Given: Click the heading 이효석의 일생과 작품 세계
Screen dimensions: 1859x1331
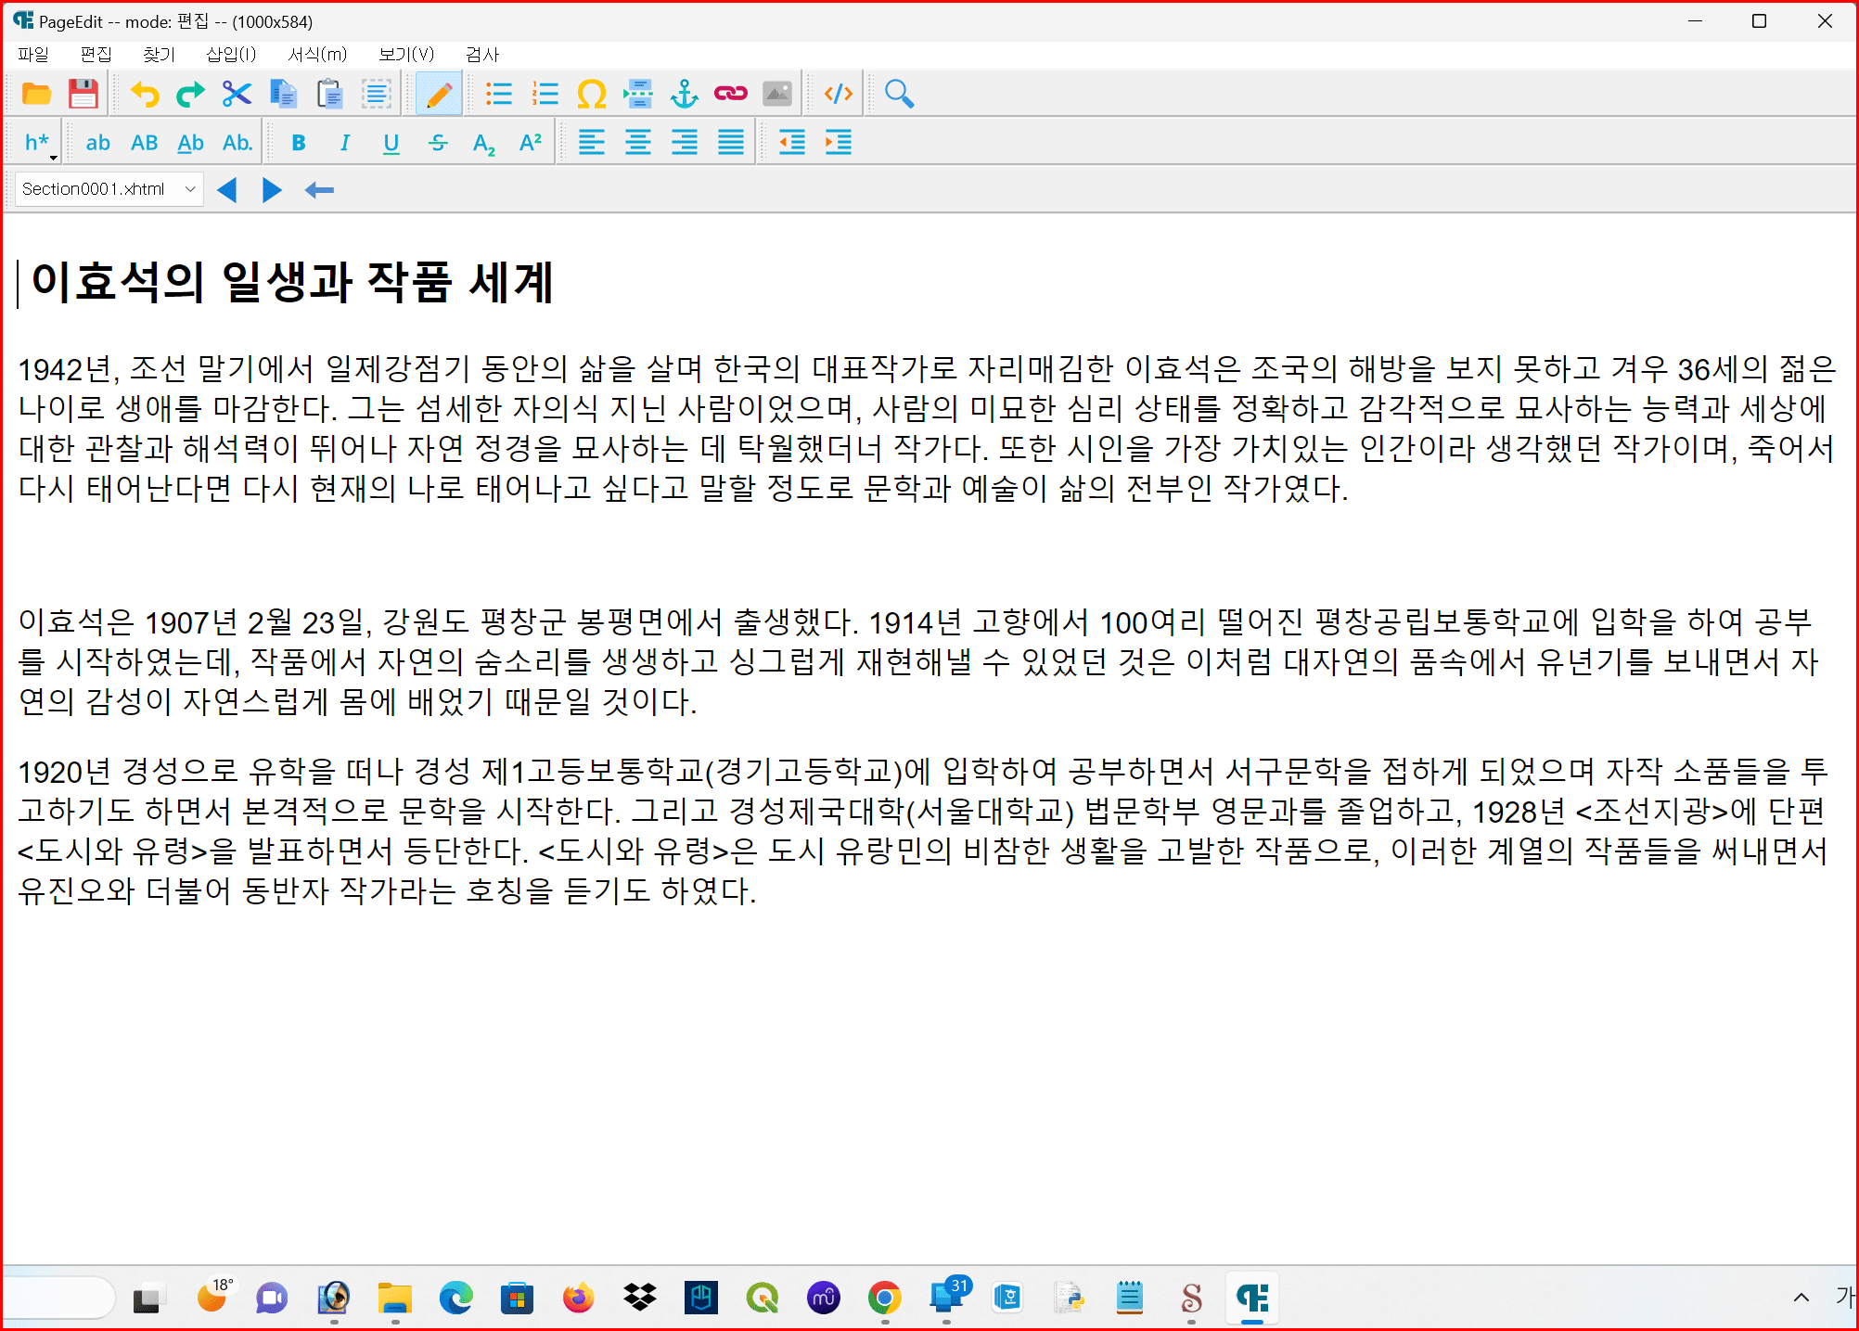Looking at the screenshot, I should tap(292, 282).
